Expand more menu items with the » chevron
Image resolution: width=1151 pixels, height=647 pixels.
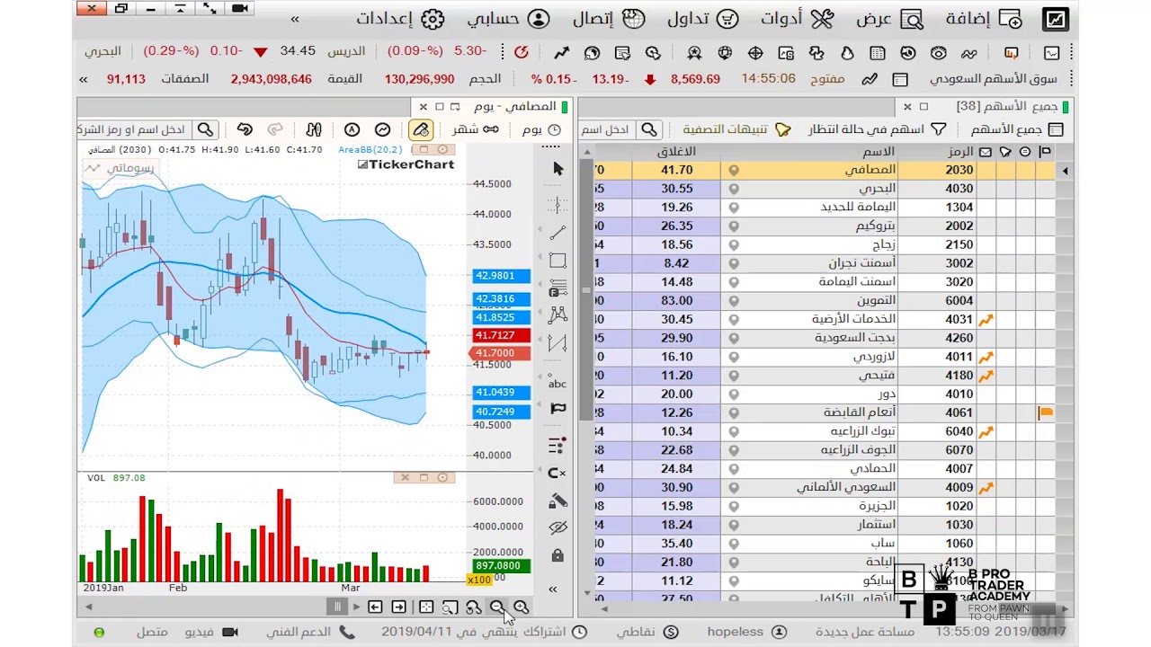(x=295, y=19)
